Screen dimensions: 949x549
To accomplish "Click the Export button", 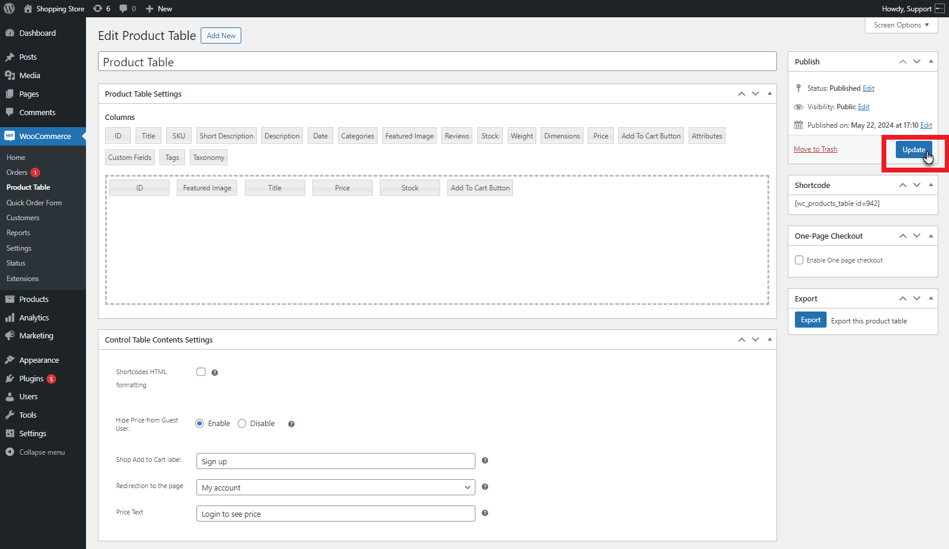I will (x=810, y=320).
